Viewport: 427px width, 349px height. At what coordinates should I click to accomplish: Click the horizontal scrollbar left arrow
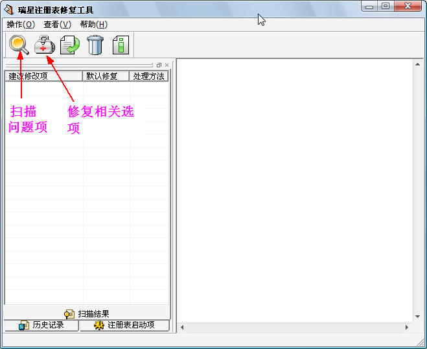point(182,327)
